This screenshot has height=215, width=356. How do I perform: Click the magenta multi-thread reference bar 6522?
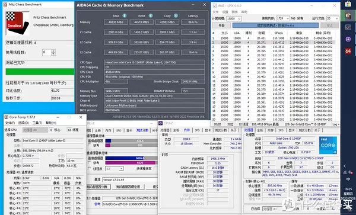pos(131,163)
